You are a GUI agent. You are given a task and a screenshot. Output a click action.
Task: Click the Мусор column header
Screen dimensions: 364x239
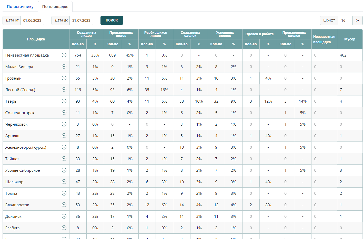tap(350, 39)
